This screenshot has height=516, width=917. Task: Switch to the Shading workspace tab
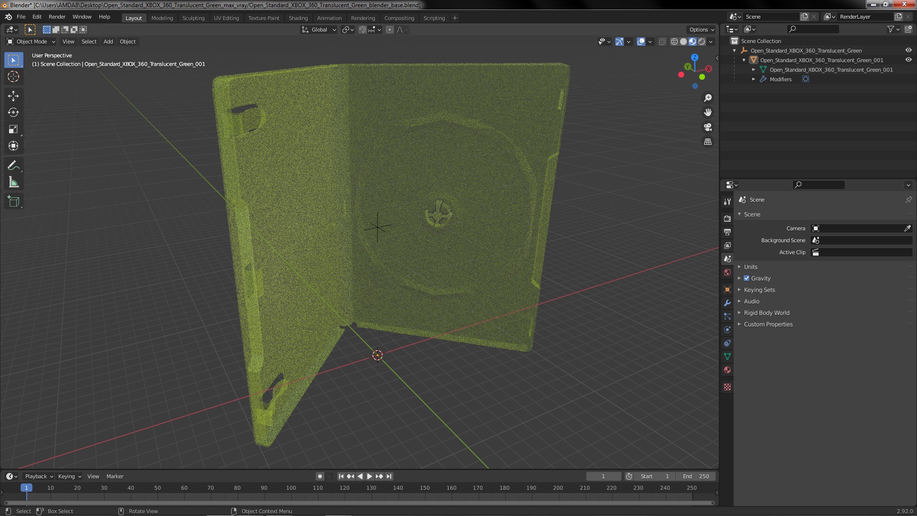(x=298, y=18)
